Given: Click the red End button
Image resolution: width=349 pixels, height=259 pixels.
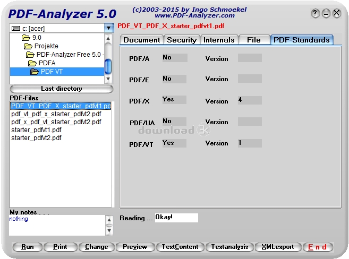Looking at the screenshot, I should [318, 247].
